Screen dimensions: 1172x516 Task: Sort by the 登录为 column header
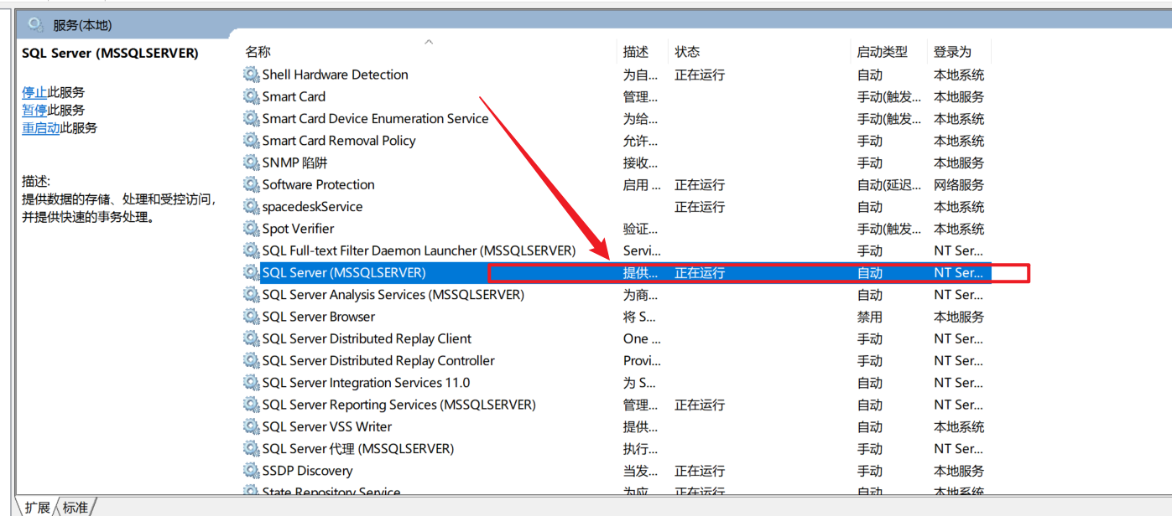tap(952, 52)
